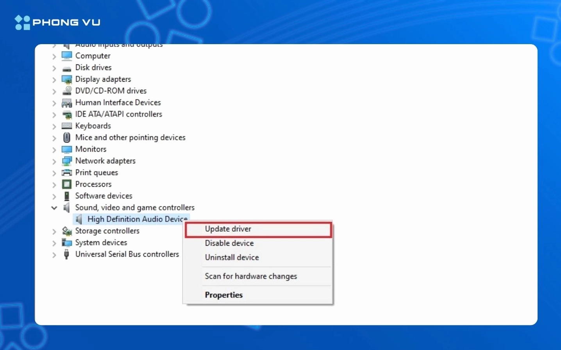Click the Storage controllers icon
This screenshot has width=561, height=350.
67,231
